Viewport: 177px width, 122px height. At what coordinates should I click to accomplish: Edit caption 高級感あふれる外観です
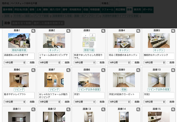pyautogui.click(x=19, y=56)
